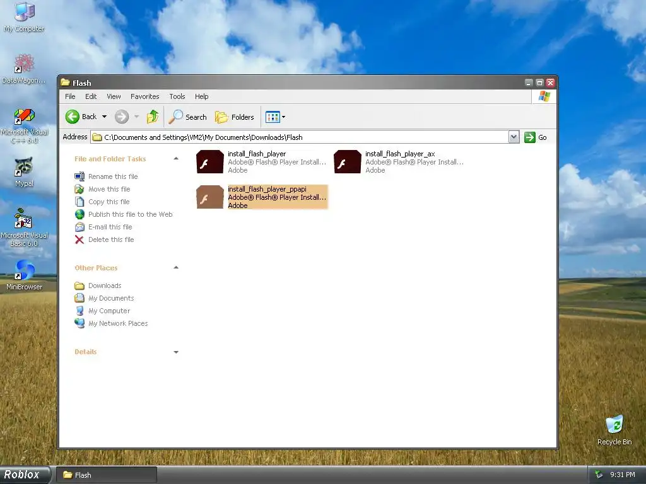
Task: Open the View menu
Action: tap(114, 96)
